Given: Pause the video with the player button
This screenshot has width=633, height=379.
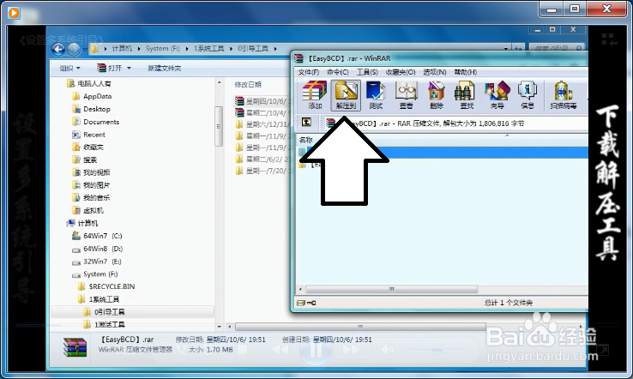Looking at the screenshot, I should coord(316,350).
